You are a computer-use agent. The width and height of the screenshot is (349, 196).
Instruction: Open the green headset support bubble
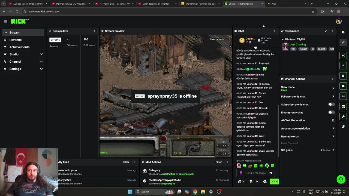[x=341, y=179]
